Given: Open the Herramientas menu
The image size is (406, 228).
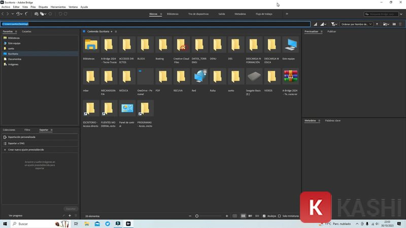Looking at the screenshot, I should point(58,7).
